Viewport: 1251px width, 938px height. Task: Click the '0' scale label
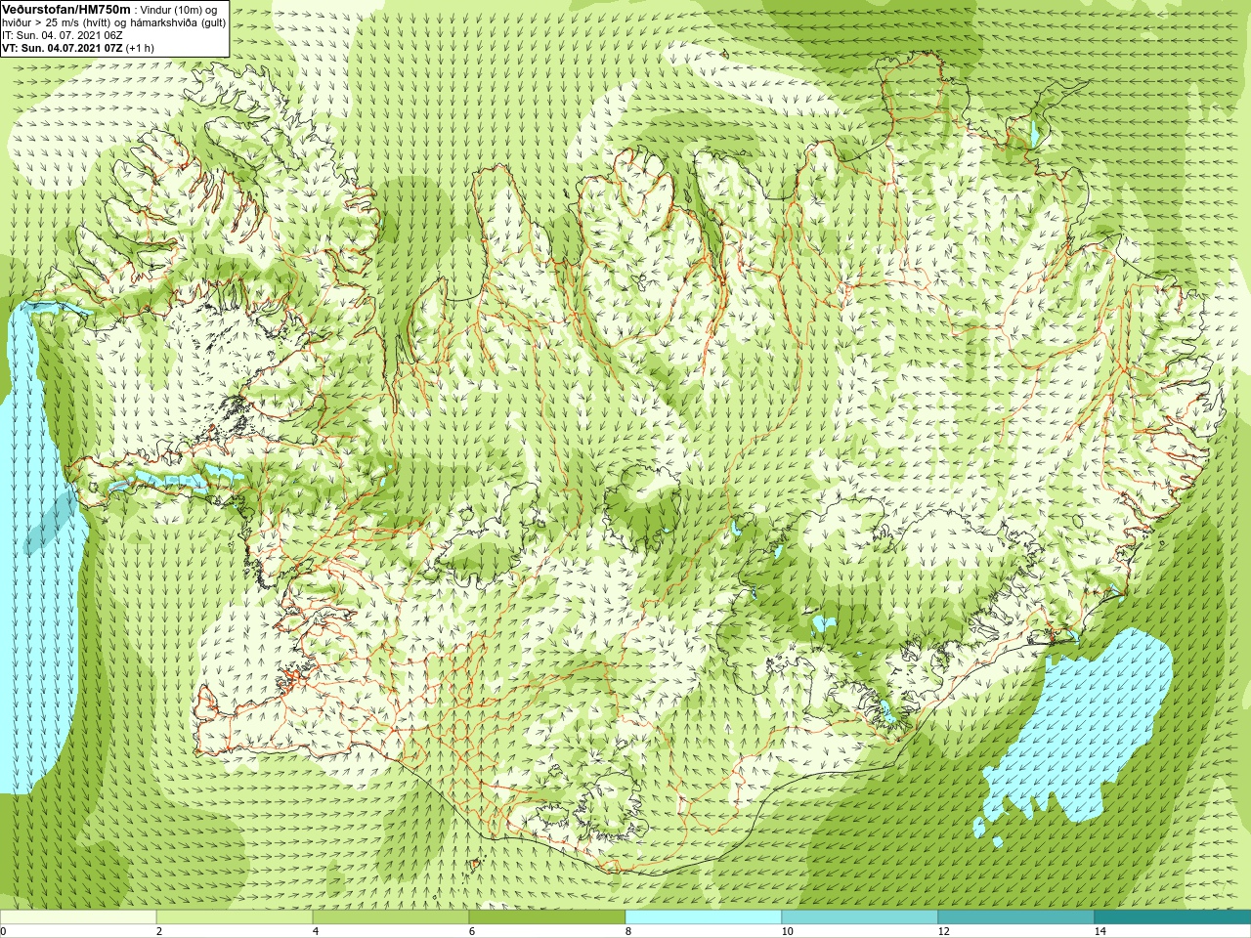point(4,931)
